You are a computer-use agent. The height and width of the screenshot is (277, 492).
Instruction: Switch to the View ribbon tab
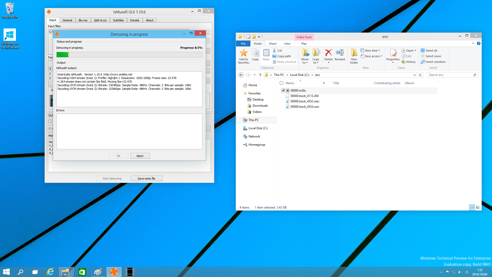(287, 44)
